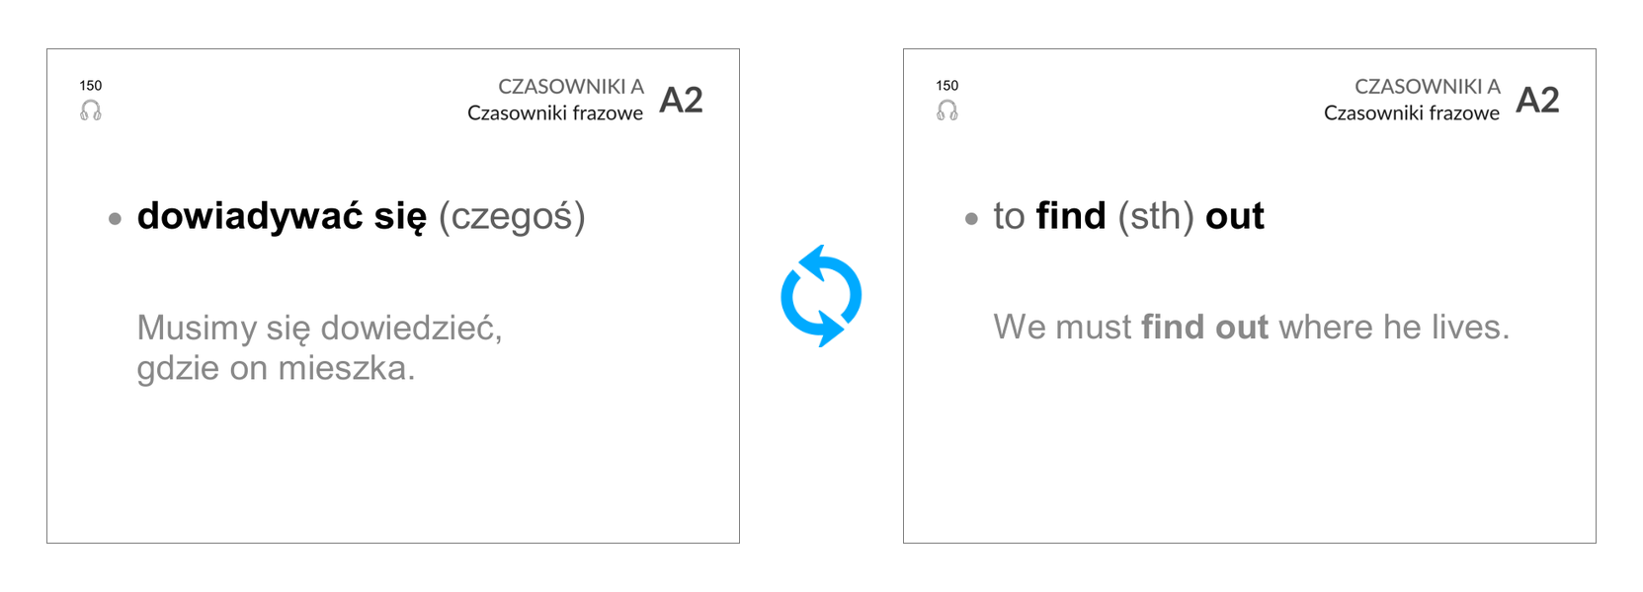Click the blue flip arrows icon
The height and width of the screenshot is (592, 1643).
[821, 296]
